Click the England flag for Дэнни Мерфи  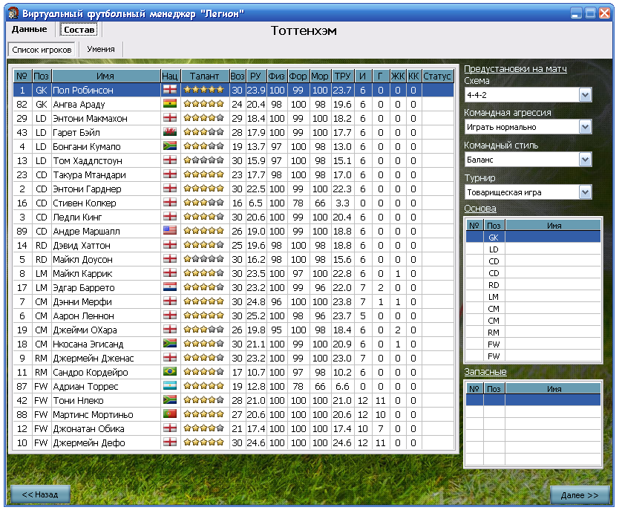pyautogui.click(x=170, y=301)
